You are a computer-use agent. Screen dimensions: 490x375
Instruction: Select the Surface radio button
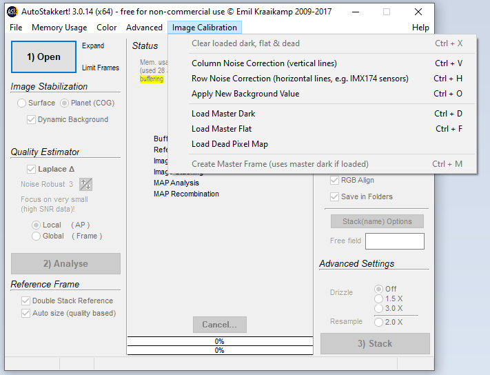click(21, 103)
